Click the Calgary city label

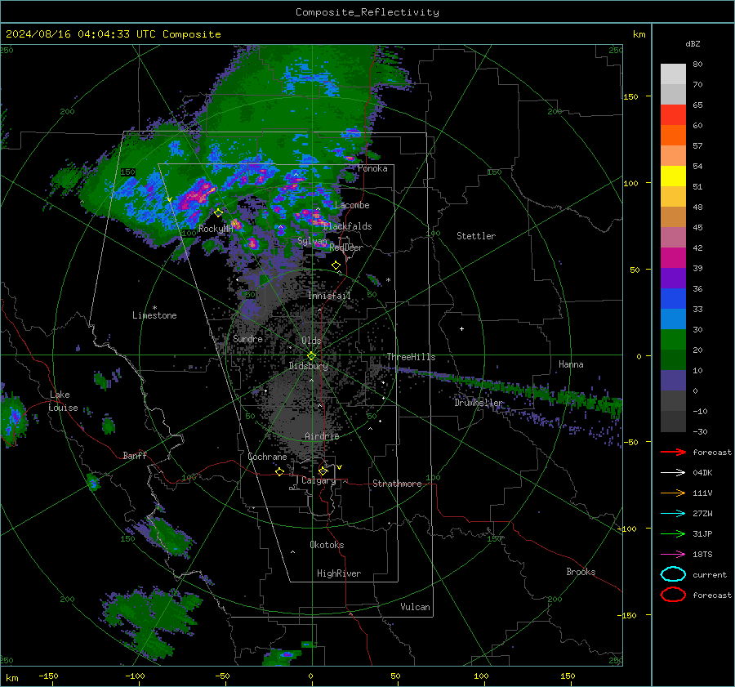point(318,480)
